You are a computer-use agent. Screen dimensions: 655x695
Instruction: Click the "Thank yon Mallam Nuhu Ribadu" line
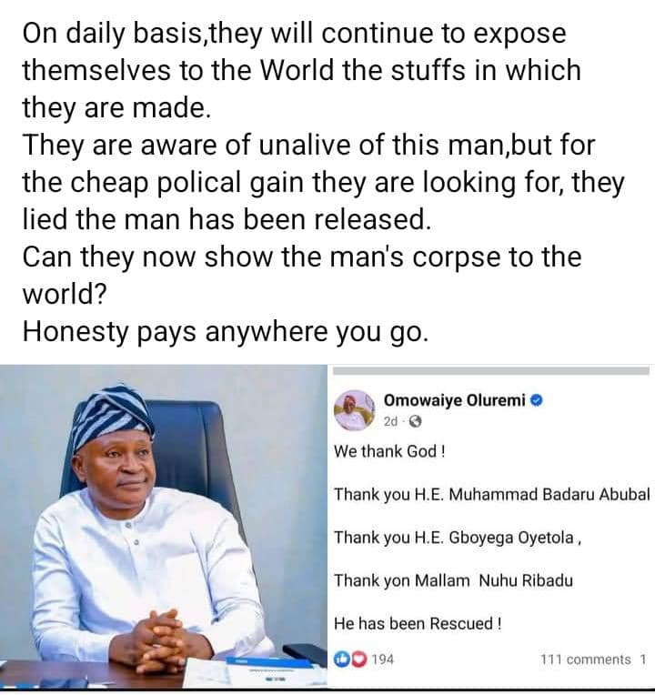click(x=453, y=580)
